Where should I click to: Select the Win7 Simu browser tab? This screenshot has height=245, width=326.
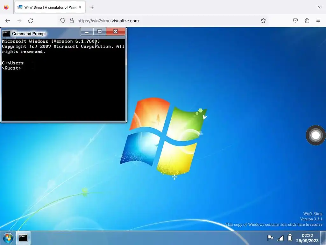click(50, 7)
